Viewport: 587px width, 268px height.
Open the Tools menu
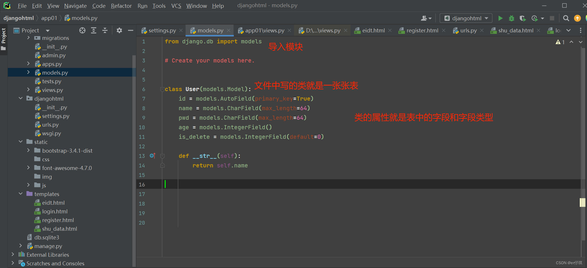click(x=159, y=6)
